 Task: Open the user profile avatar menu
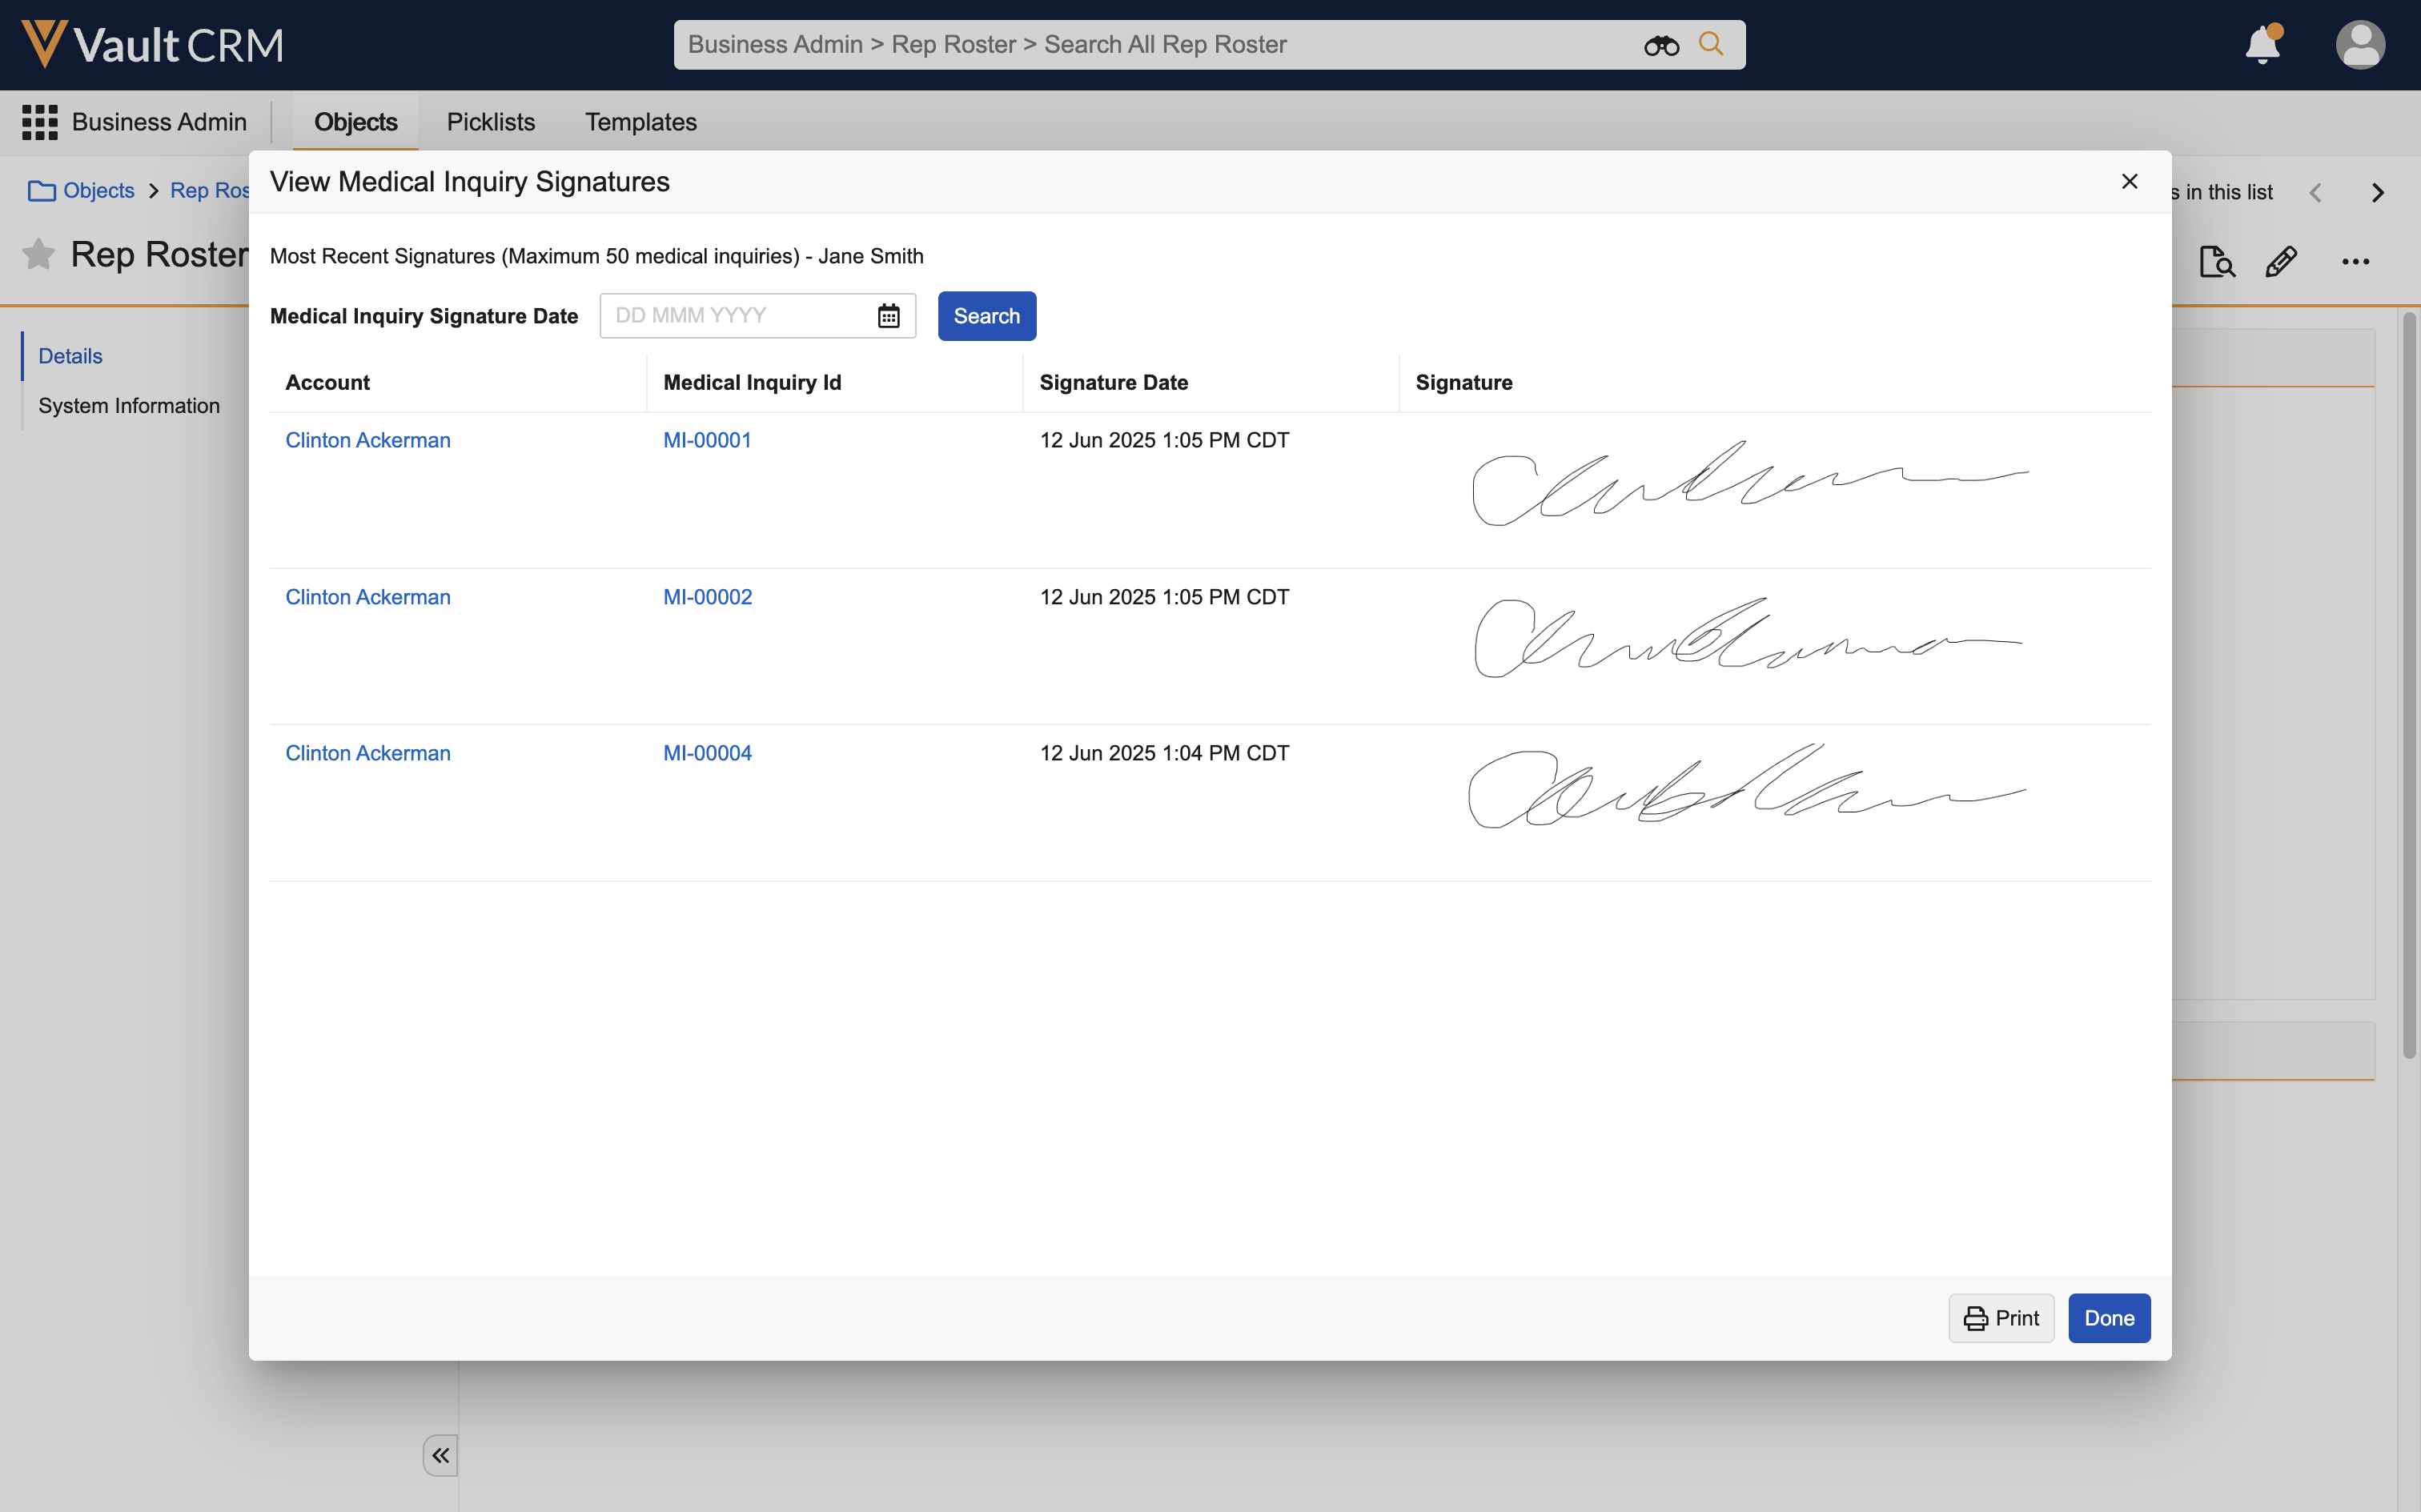pos(2360,45)
